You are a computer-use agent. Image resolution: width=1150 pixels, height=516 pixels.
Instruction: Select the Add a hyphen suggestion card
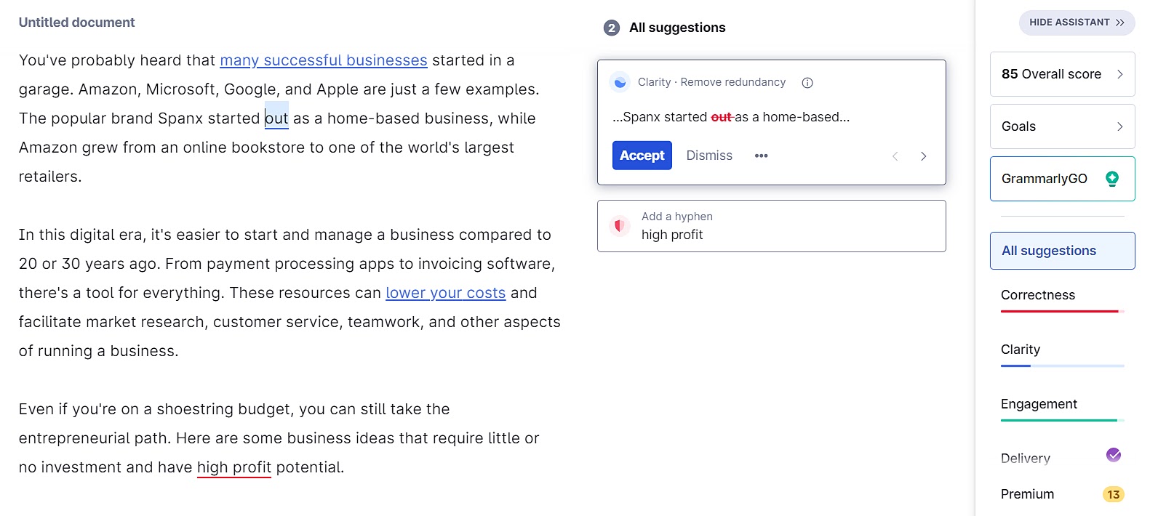click(x=771, y=226)
